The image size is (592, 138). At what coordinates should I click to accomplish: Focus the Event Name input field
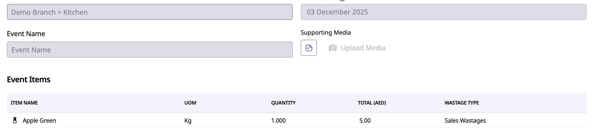[150, 50]
